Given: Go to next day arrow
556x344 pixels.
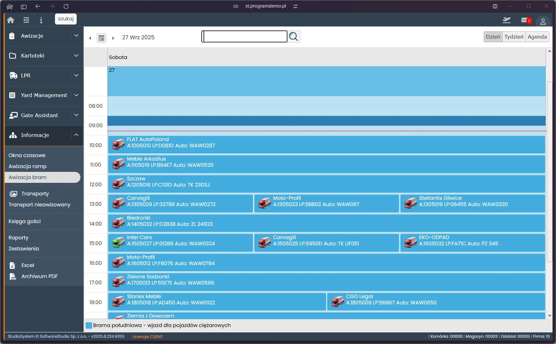Looking at the screenshot, I should 113,38.
